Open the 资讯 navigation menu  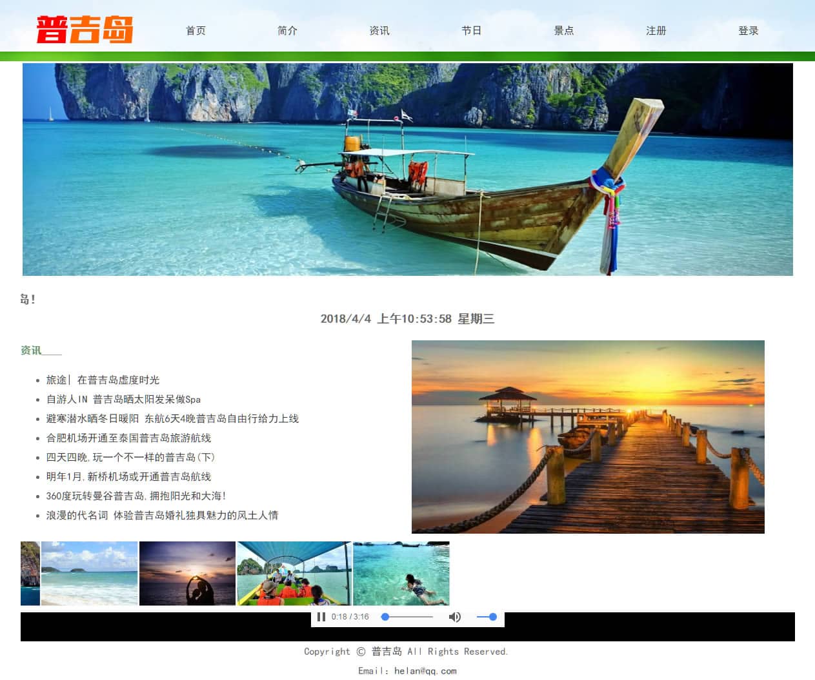(x=379, y=30)
